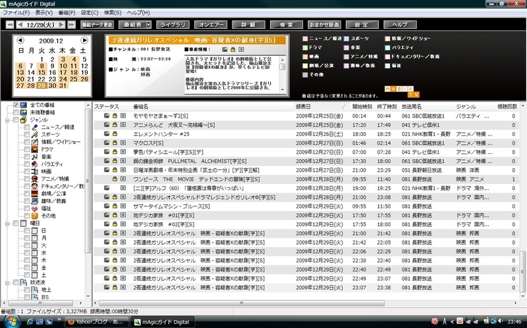Click the sunset icon beside ドラマ
527x328 pixels.
tap(35, 149)
